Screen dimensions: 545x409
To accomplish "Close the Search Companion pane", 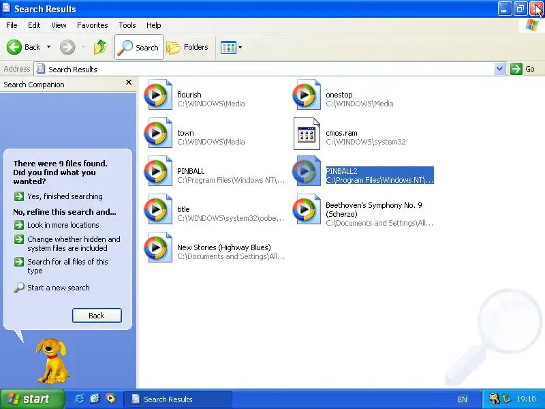I will pyautogui.click(x=129, y=82).
